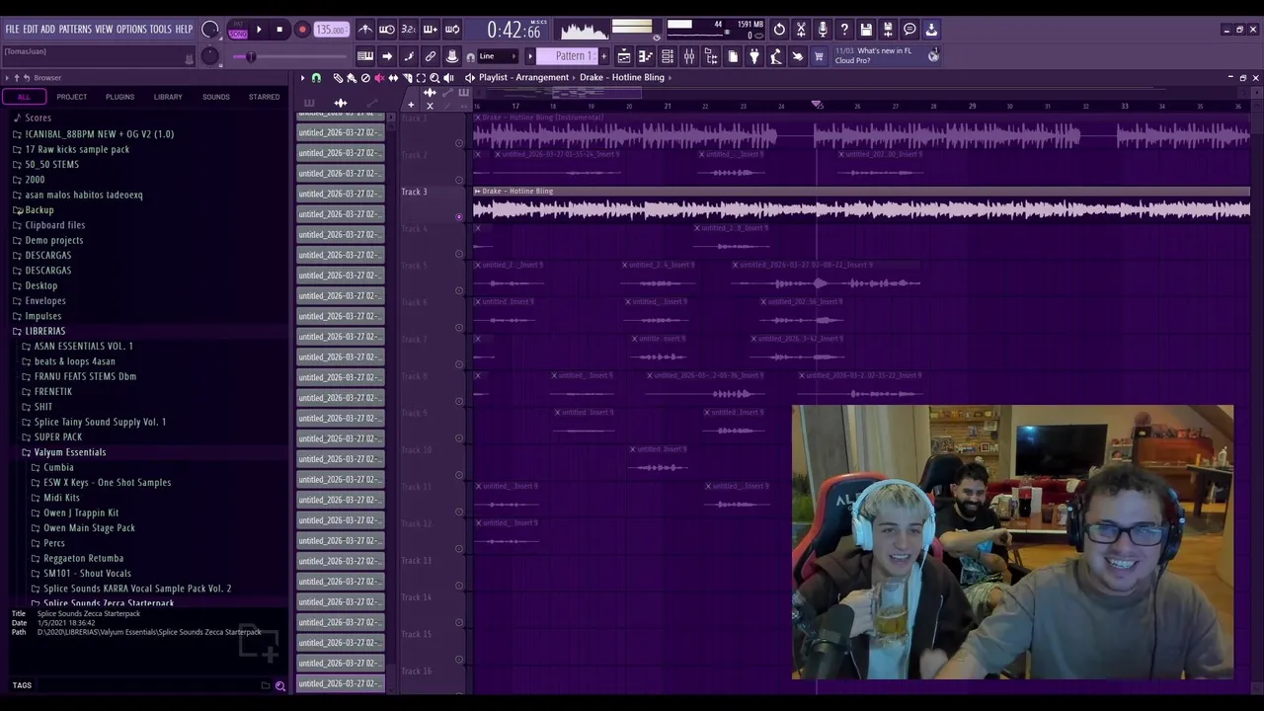Image resolution: width=1264 pixels, height=711 pixels.
Task: Open the audio editor scissors icon
Action: (801, 30)
